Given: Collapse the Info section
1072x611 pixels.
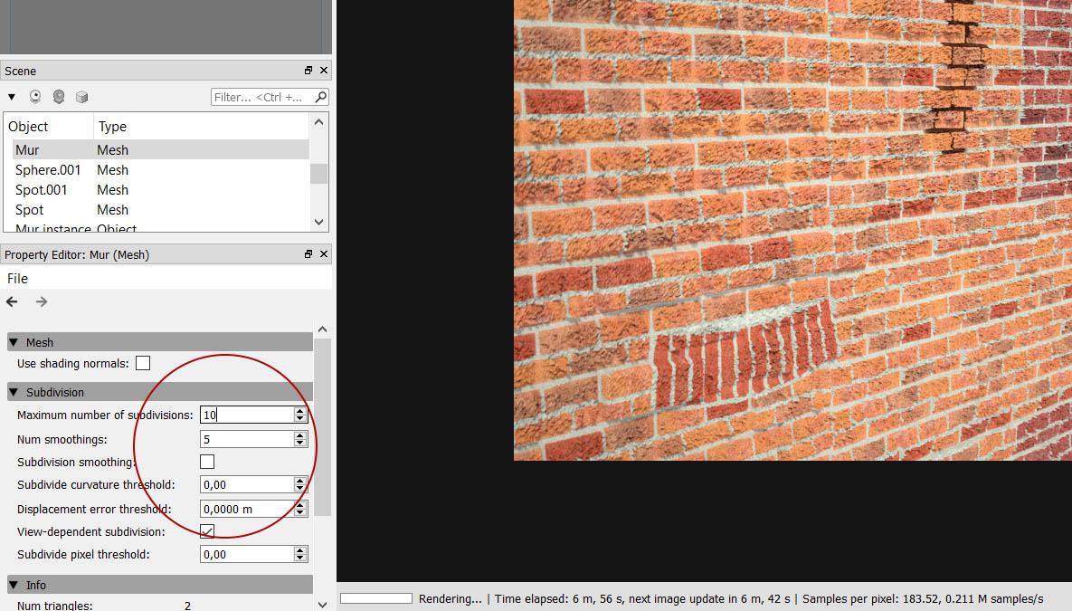Looking at the screenshot, I should 14,585.
